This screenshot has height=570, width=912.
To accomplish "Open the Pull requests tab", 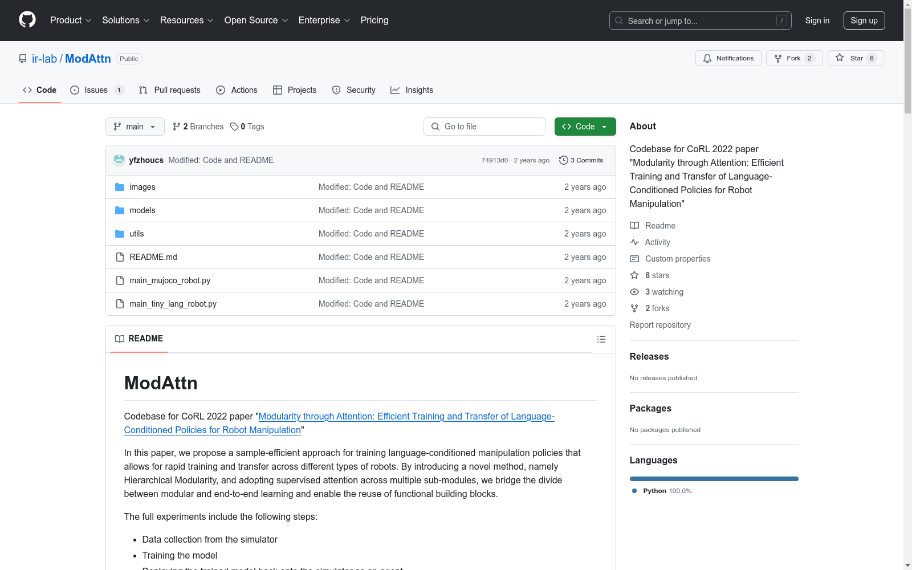I will [x=170, y=90].
